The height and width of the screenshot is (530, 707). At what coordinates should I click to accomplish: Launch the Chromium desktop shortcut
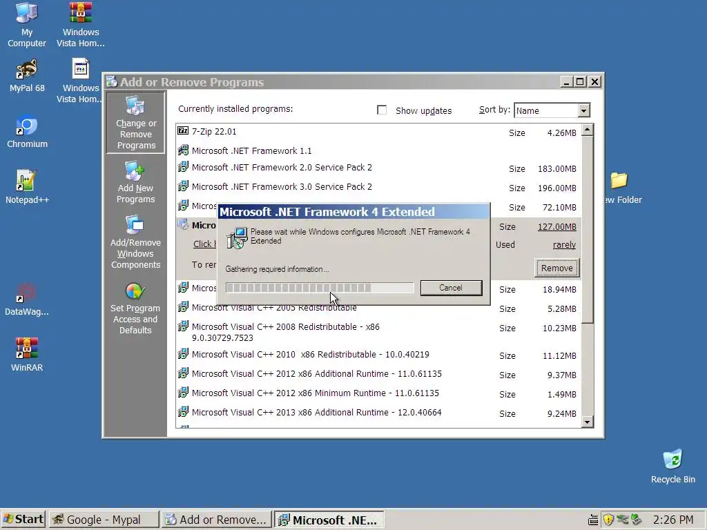[x=27, y=132]
